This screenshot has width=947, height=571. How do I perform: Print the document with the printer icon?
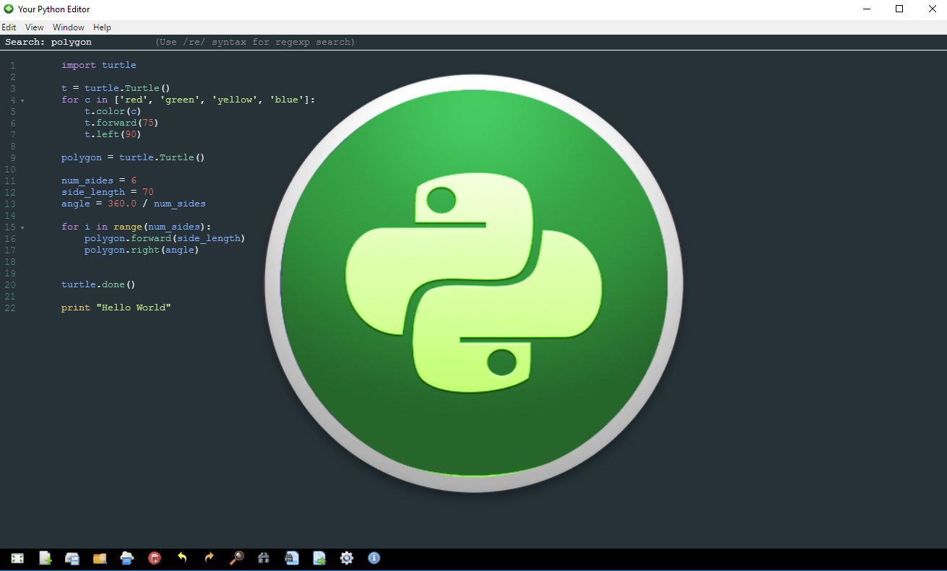127,558
